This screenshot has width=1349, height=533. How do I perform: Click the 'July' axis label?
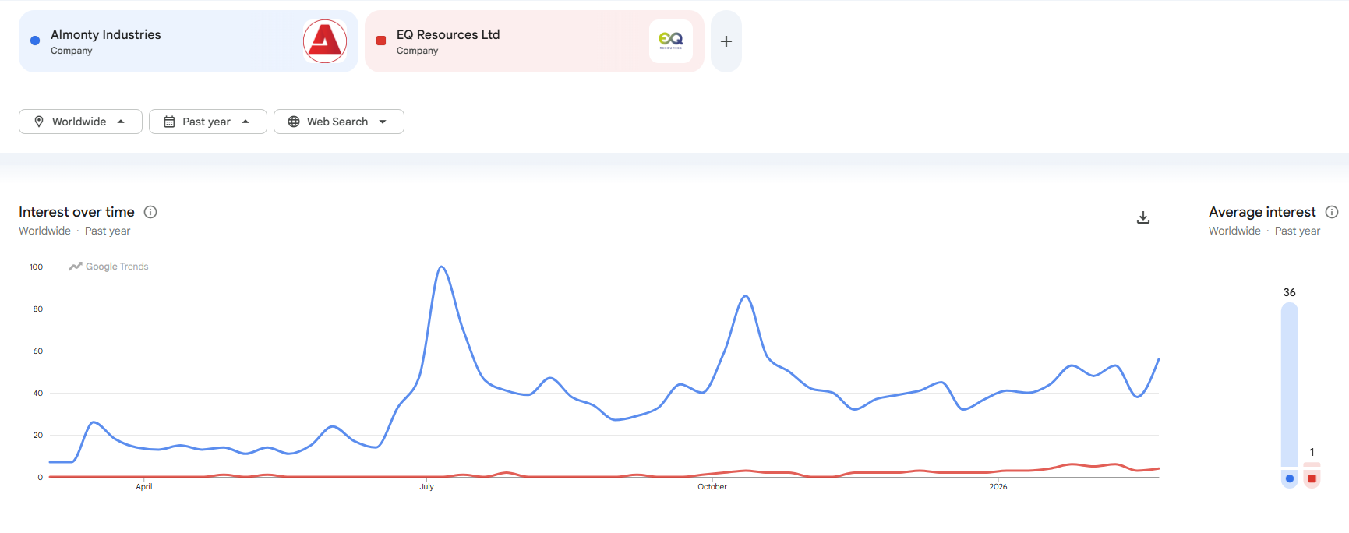(426, 486)
